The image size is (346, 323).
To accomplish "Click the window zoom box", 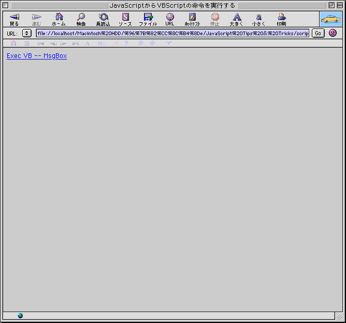I will click(331, 5).
